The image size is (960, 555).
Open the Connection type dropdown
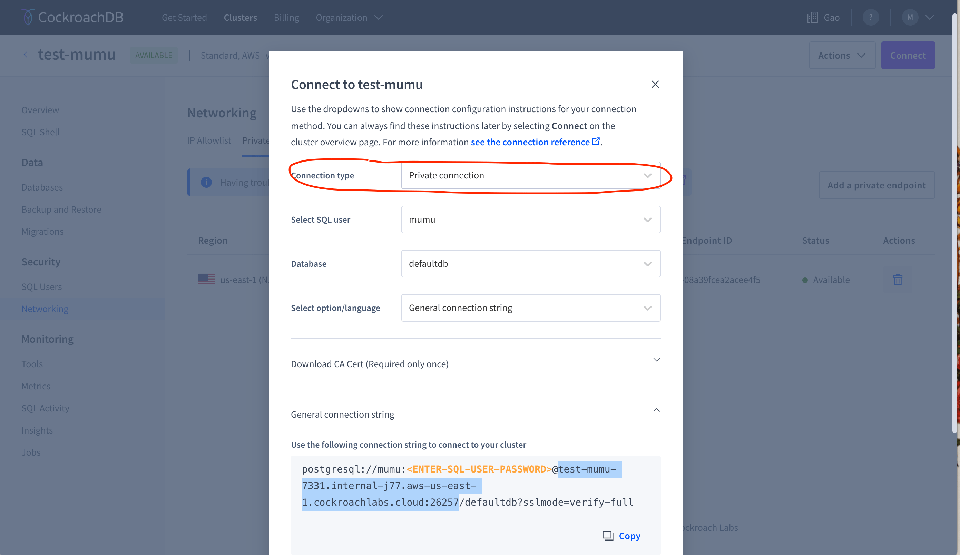click(531, 175)
